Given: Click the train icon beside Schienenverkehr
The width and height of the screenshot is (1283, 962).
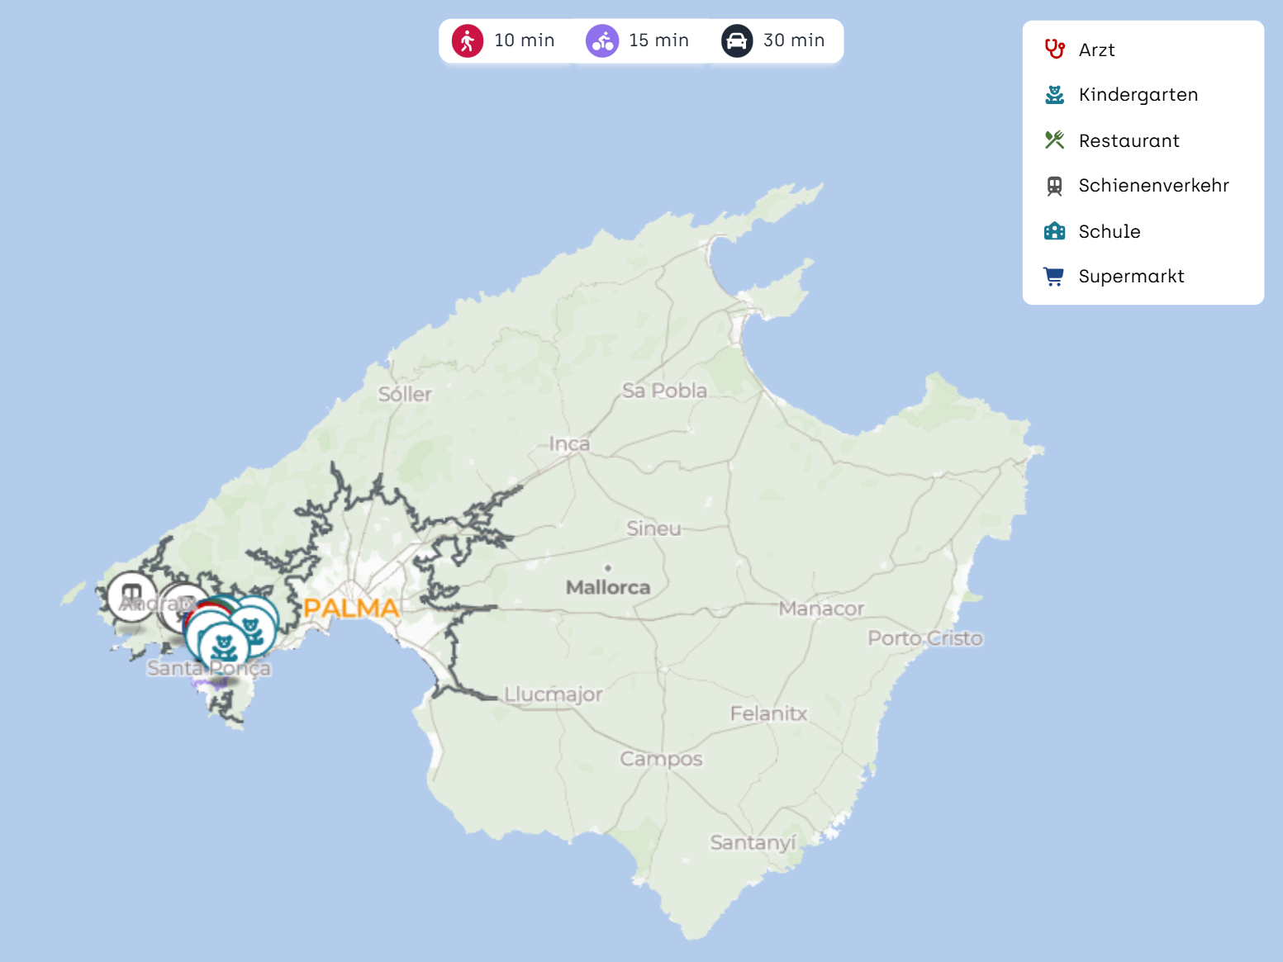Looking at the screenshot, I should (1054, 186).
